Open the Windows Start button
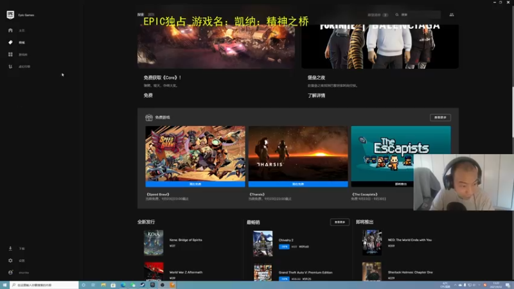The image size is (514, 289). pos(4,285)
